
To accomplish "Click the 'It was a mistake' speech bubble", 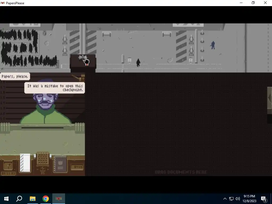I will click(55, 88).
